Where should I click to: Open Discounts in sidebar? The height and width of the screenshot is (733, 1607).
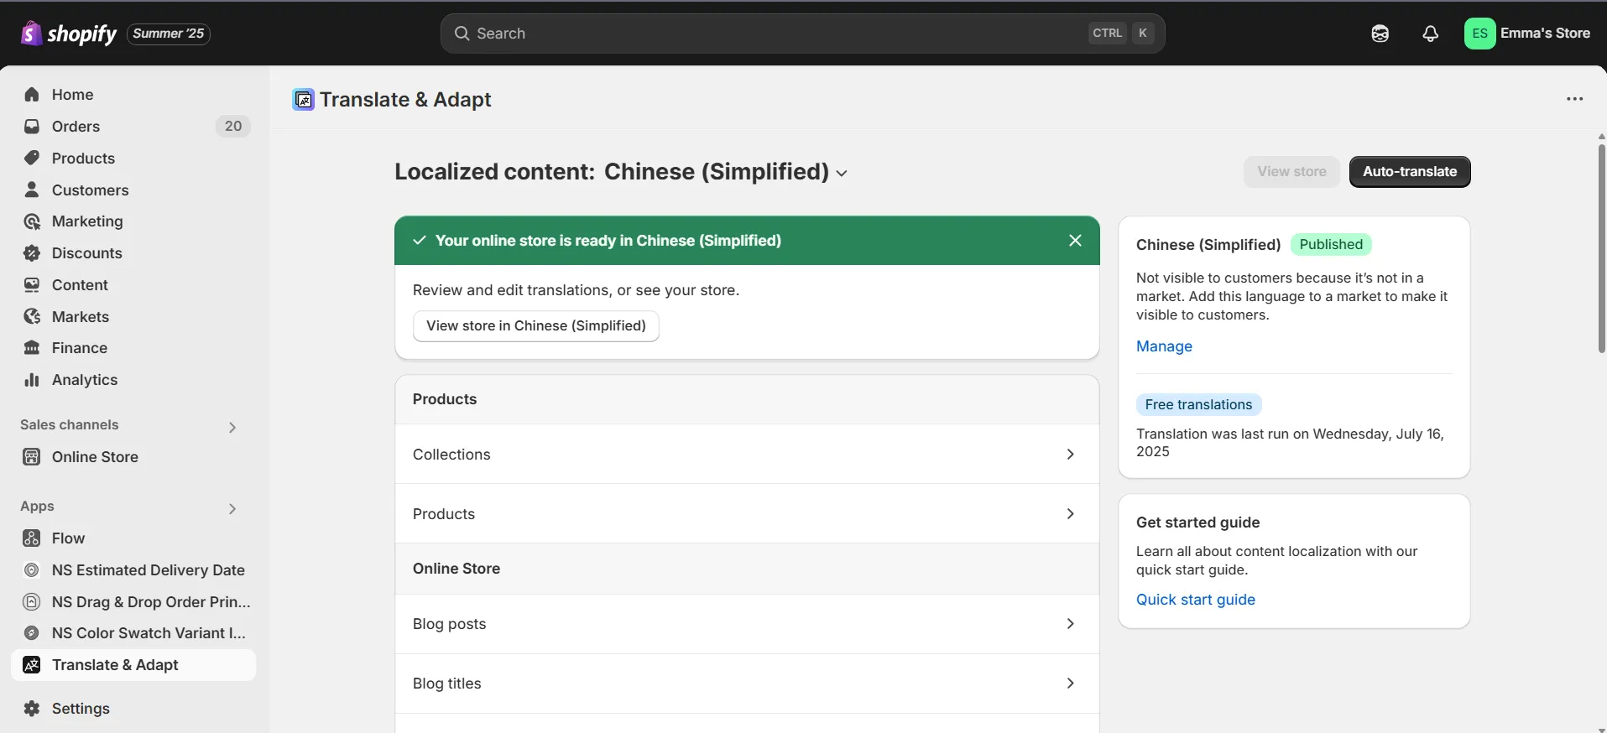(x=134, y=253)
